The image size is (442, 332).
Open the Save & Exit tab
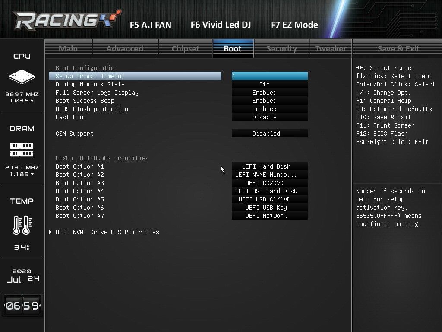tap(398, 48)
